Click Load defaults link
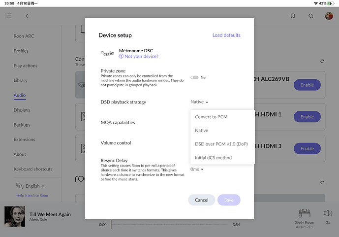This screenshot has width=339, height=237. [x=226, y=35]
